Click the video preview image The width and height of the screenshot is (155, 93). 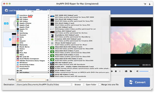[131, 40]
